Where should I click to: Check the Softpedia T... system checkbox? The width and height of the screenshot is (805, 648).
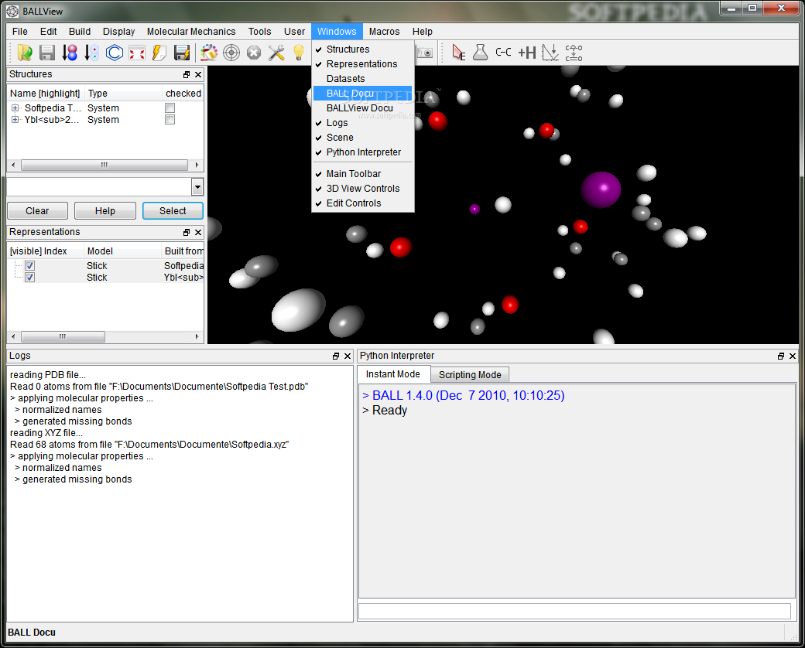pos(170,107)
